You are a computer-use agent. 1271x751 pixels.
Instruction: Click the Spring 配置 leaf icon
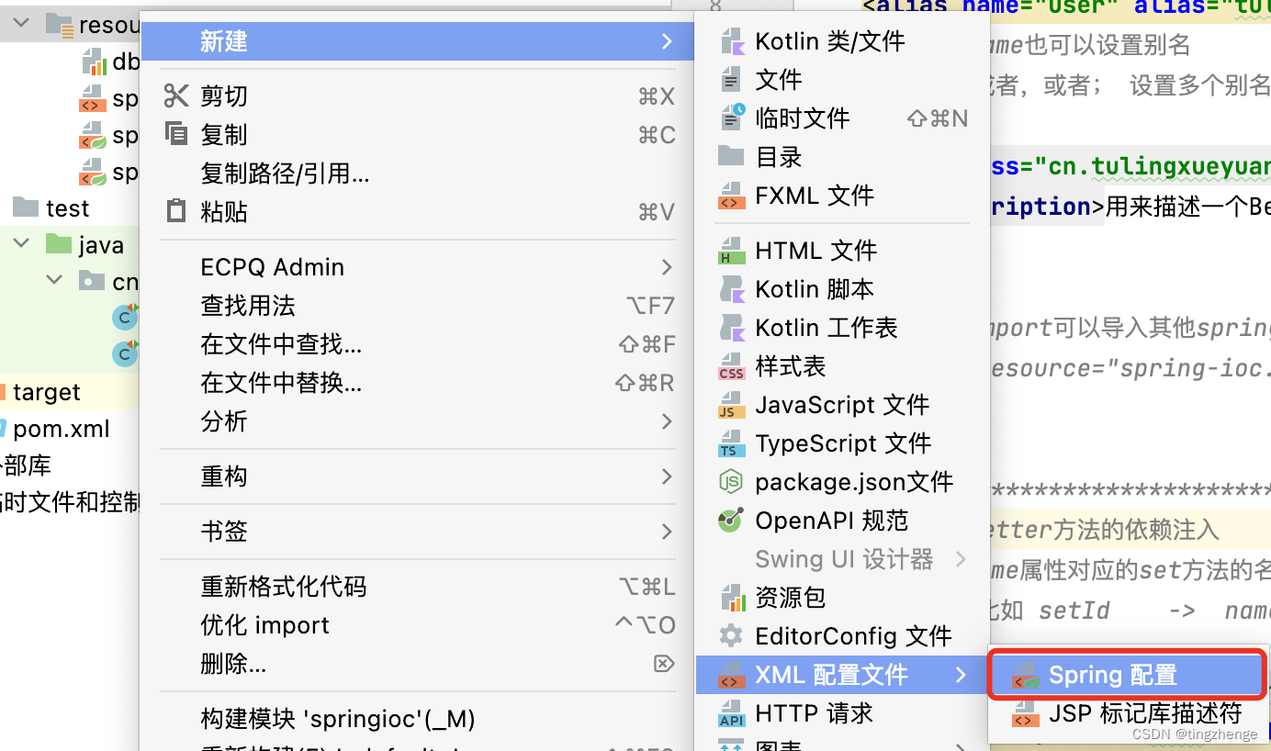point(1025,676)
